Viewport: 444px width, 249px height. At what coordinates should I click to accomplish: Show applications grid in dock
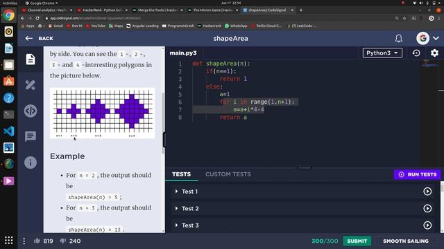click(x=9, y=240)
